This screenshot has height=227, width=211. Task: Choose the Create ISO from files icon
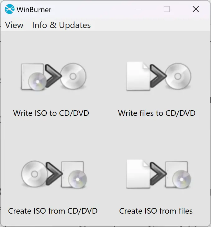tap(159, 174)
